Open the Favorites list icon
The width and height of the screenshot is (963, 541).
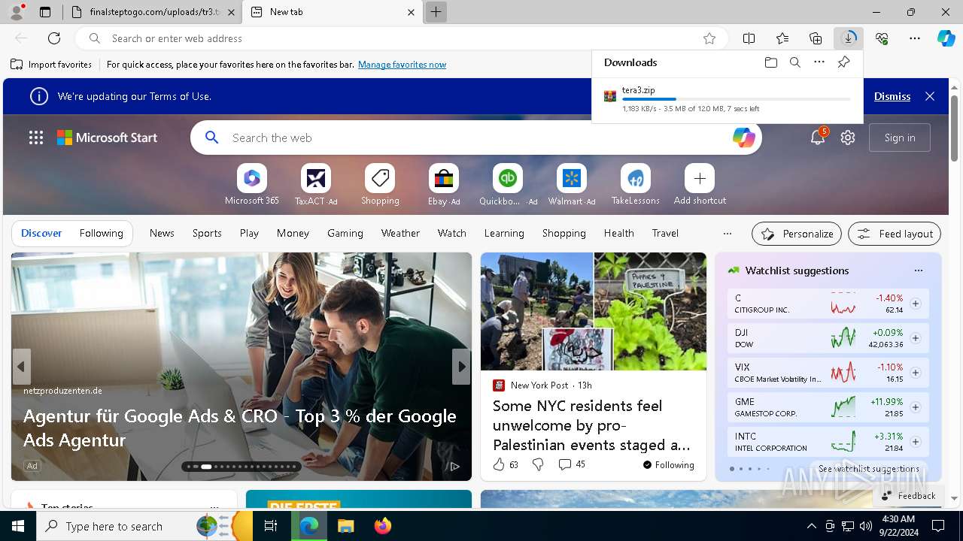[x=782, y=38]
